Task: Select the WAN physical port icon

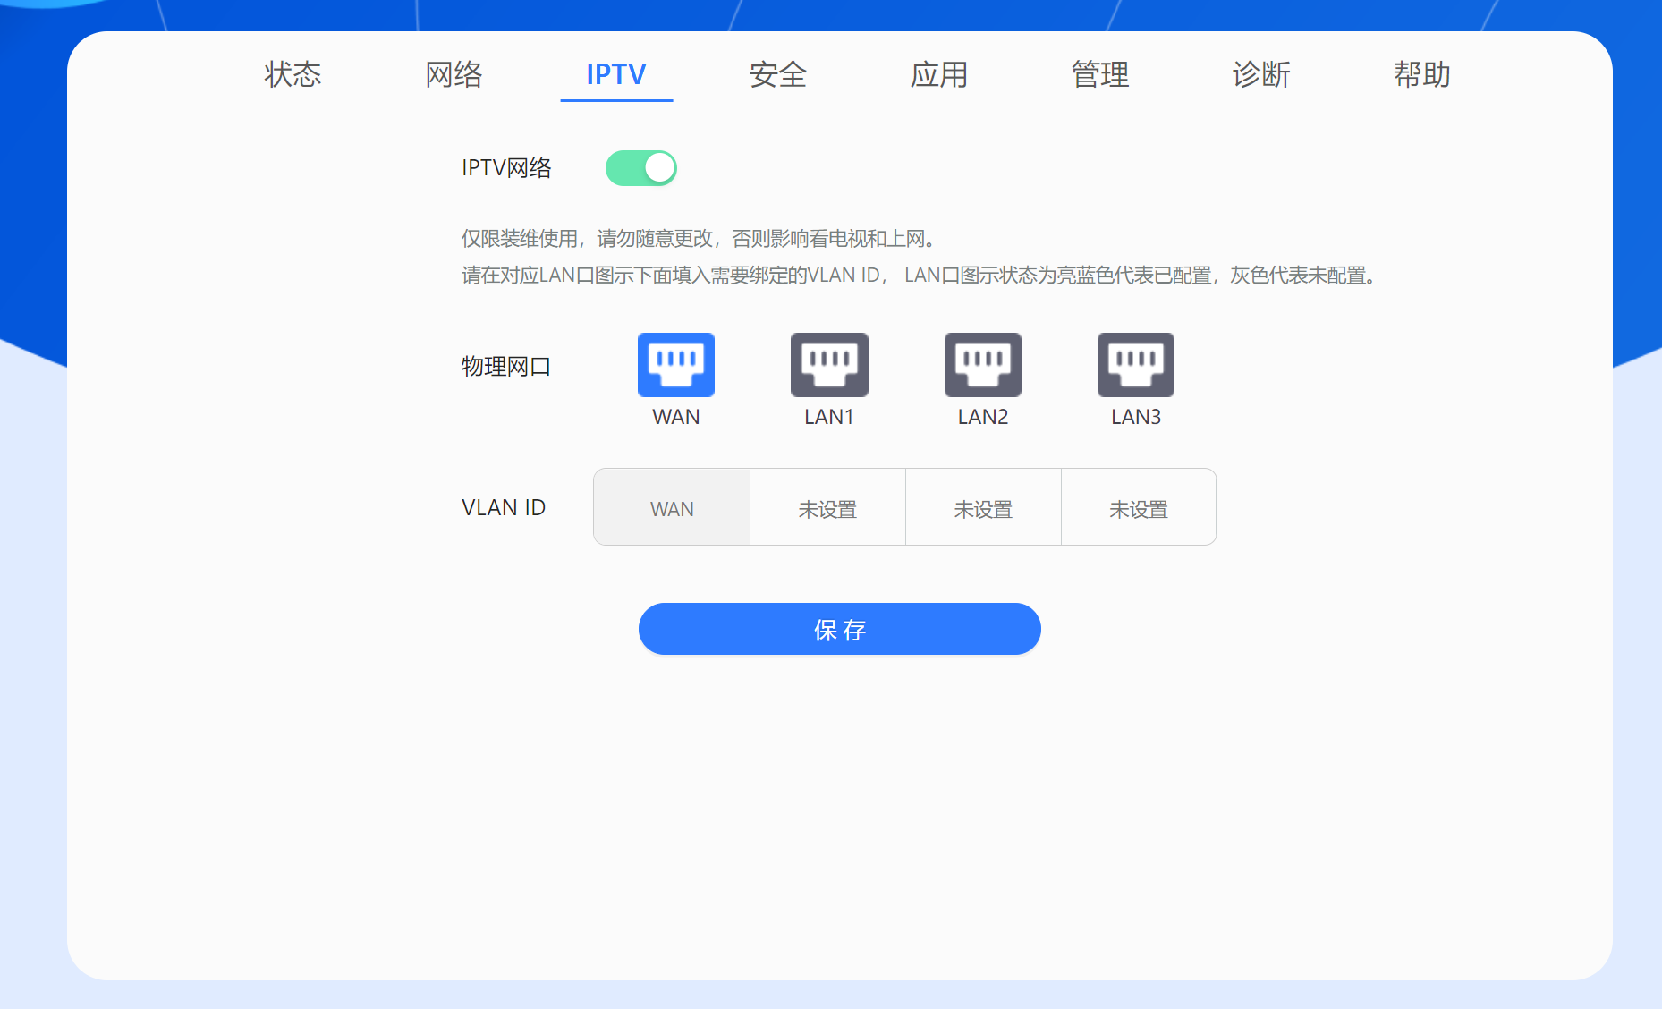Action: pyautogui.click(x=676, y=365)
